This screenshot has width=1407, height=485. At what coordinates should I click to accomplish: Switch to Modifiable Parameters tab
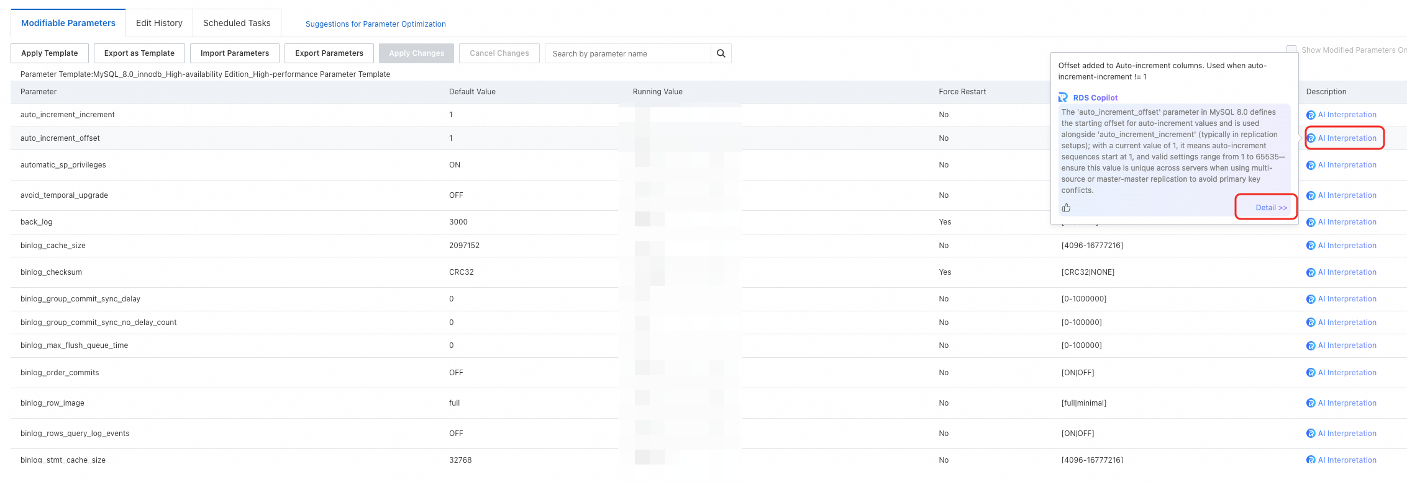(x=68, y=23)
